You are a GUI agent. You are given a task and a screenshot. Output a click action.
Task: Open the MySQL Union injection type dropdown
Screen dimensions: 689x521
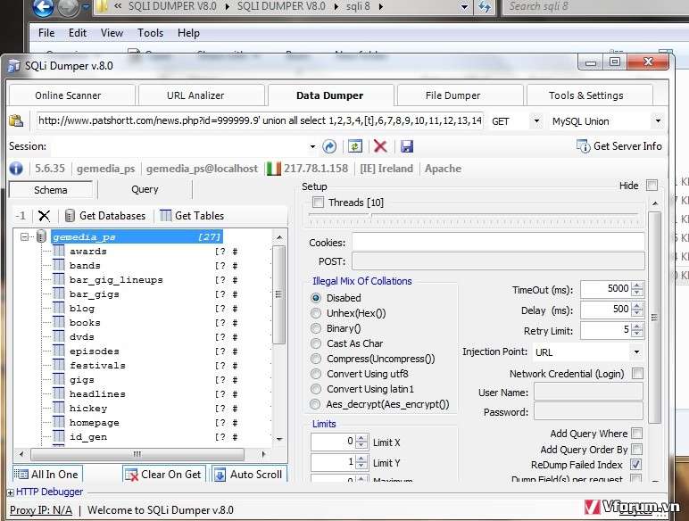[658, 120]
